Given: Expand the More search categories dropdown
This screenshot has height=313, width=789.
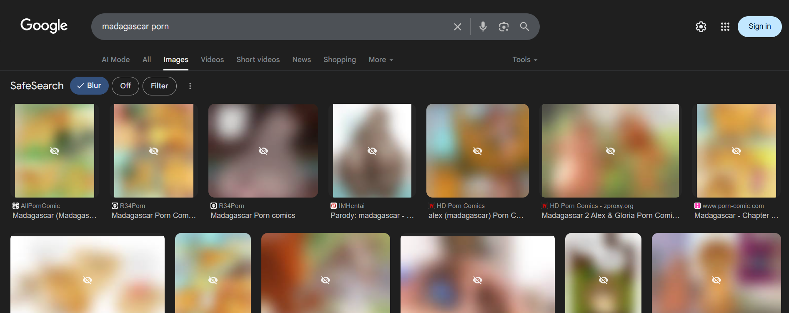Looking at the screenshot, I should pyautogui.click(x=381, y=60).
